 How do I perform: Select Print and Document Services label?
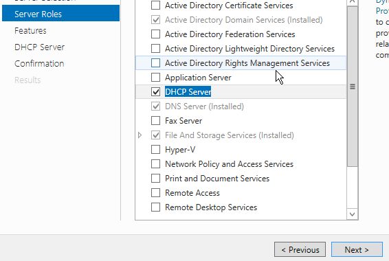tap(217, 179)
